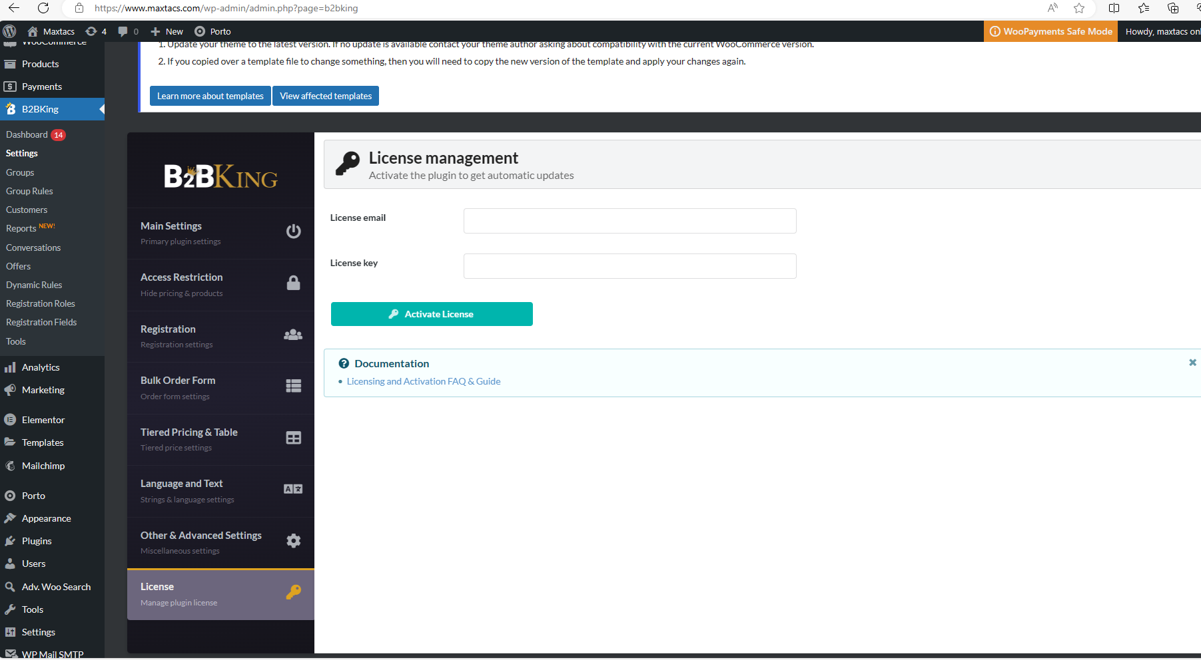
Task: Focus the License email input field
Action: click(629, 221)
